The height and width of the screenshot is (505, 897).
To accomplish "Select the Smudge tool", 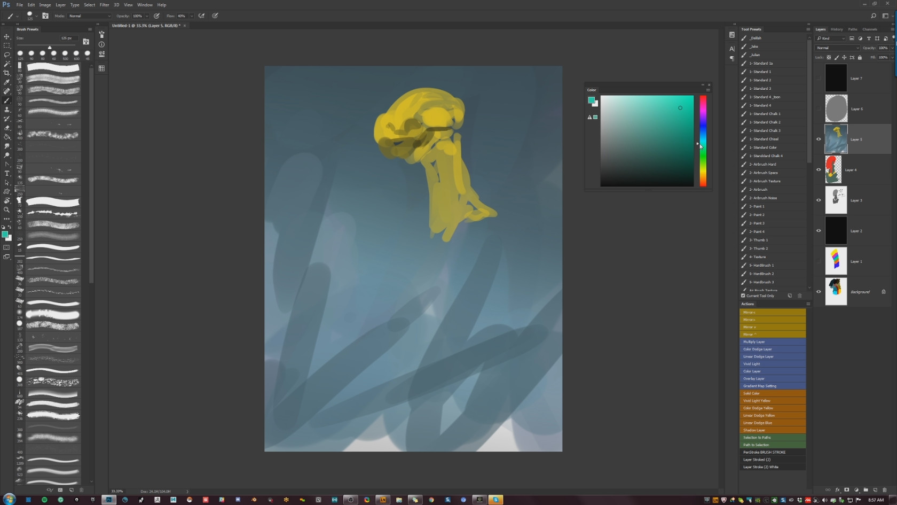I will pos(7,146).
